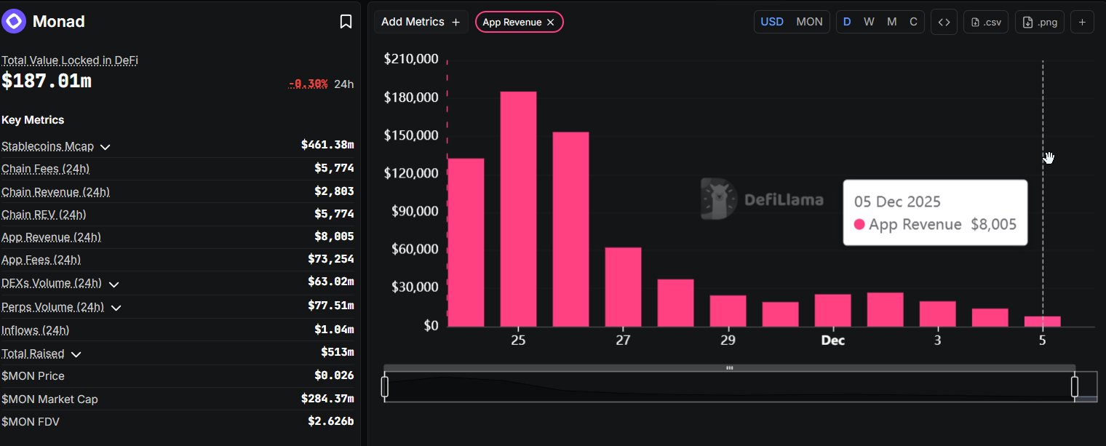Expand the Stablecoins Mcap row
Screen dimensions: 1106x446
point(105,147)
